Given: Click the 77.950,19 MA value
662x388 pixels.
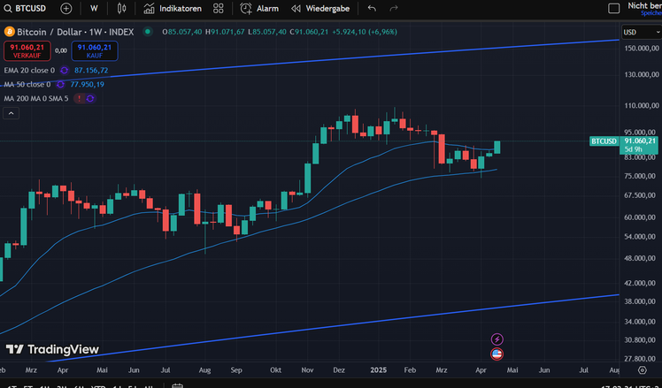Looking at the screenshot, I should (x=88, y=84).
